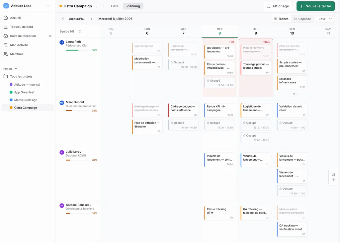
Task: Select the VEN 10 day header
Action: point(292,32)
